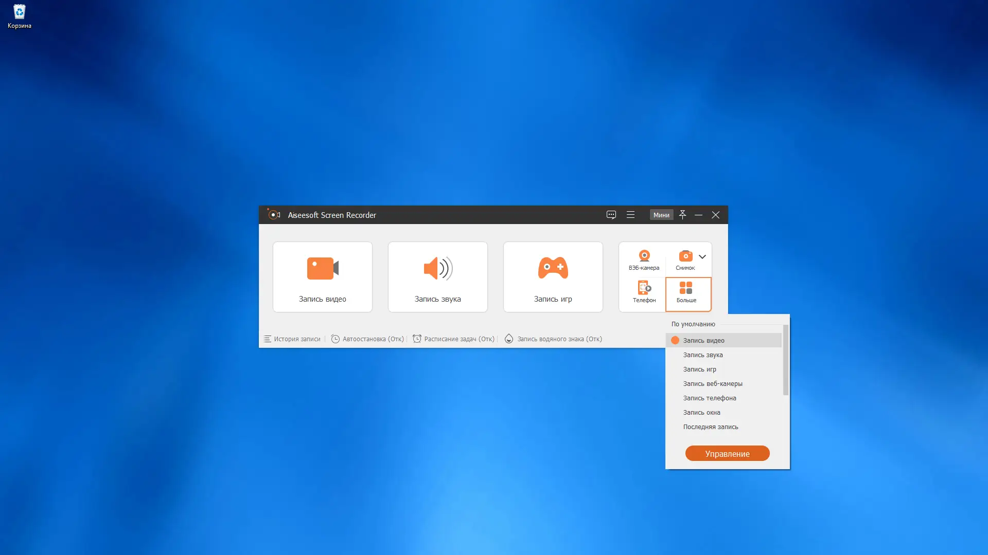
Task: Select Запись телефона in По умолчанию menu
Action: click(710, 398)
